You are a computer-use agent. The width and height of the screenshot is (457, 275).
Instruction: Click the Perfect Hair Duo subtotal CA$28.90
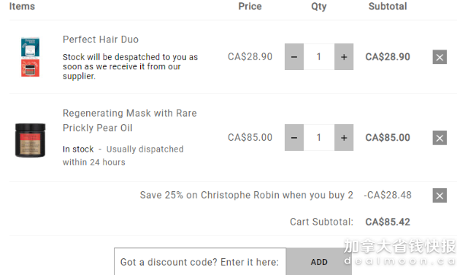tap(388, 57)
